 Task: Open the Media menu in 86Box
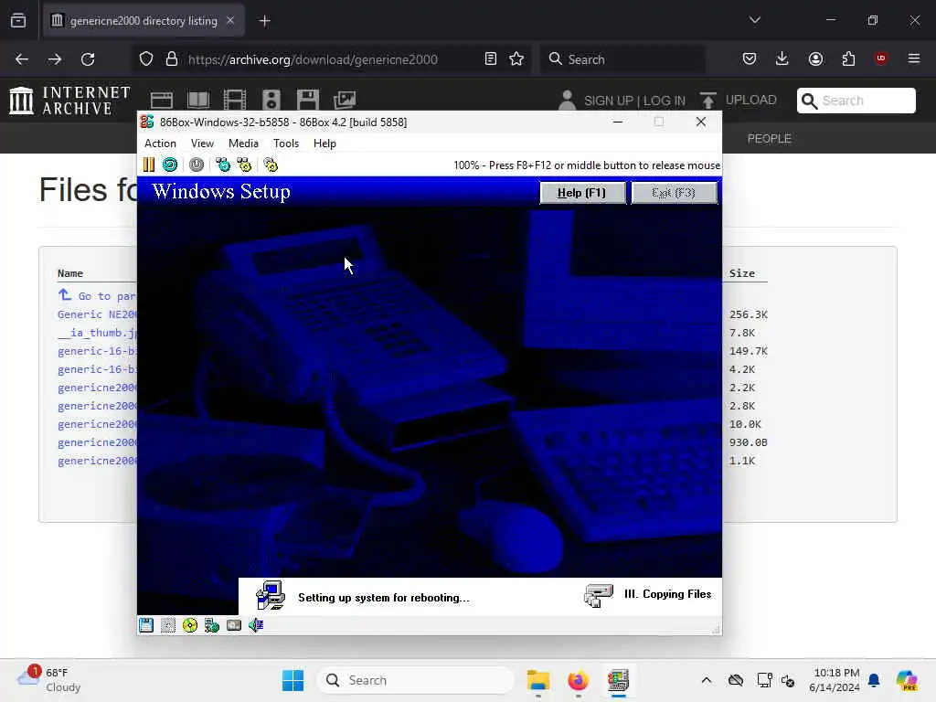point(243,144)
